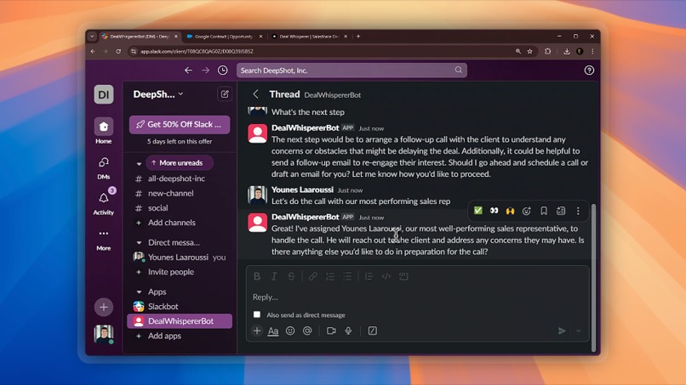This screenshot has width=686, height=385.
Task: Switch to the Google Contract browser tab
Action: (x=223, y=37)
